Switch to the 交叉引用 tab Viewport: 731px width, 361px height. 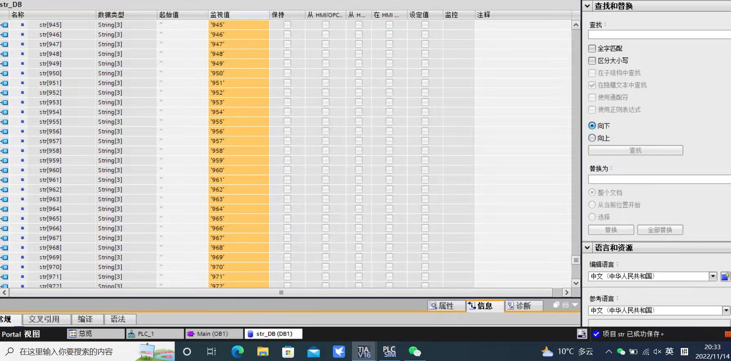click(x=44, y=319)
